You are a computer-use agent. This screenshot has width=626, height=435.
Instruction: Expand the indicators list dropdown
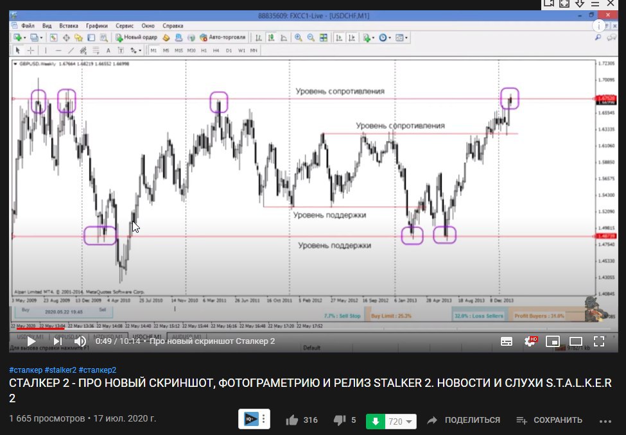[x=373, y=38]
